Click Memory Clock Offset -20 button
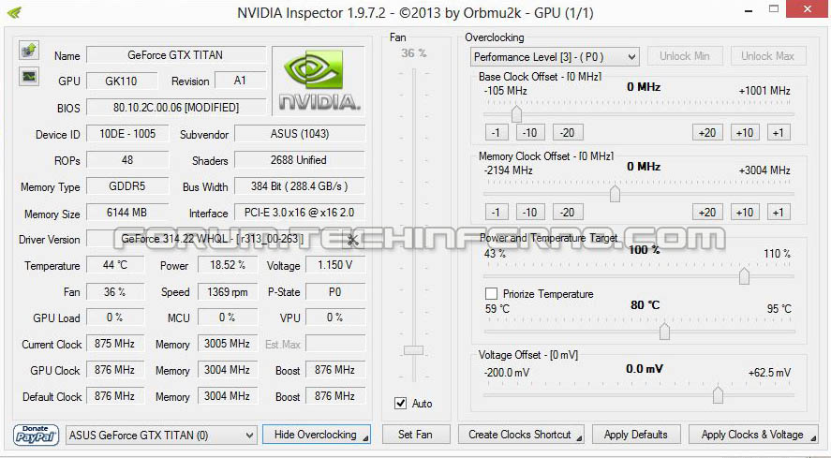Image resolution: width=831 pixels, height=458 pixels. 568,212
